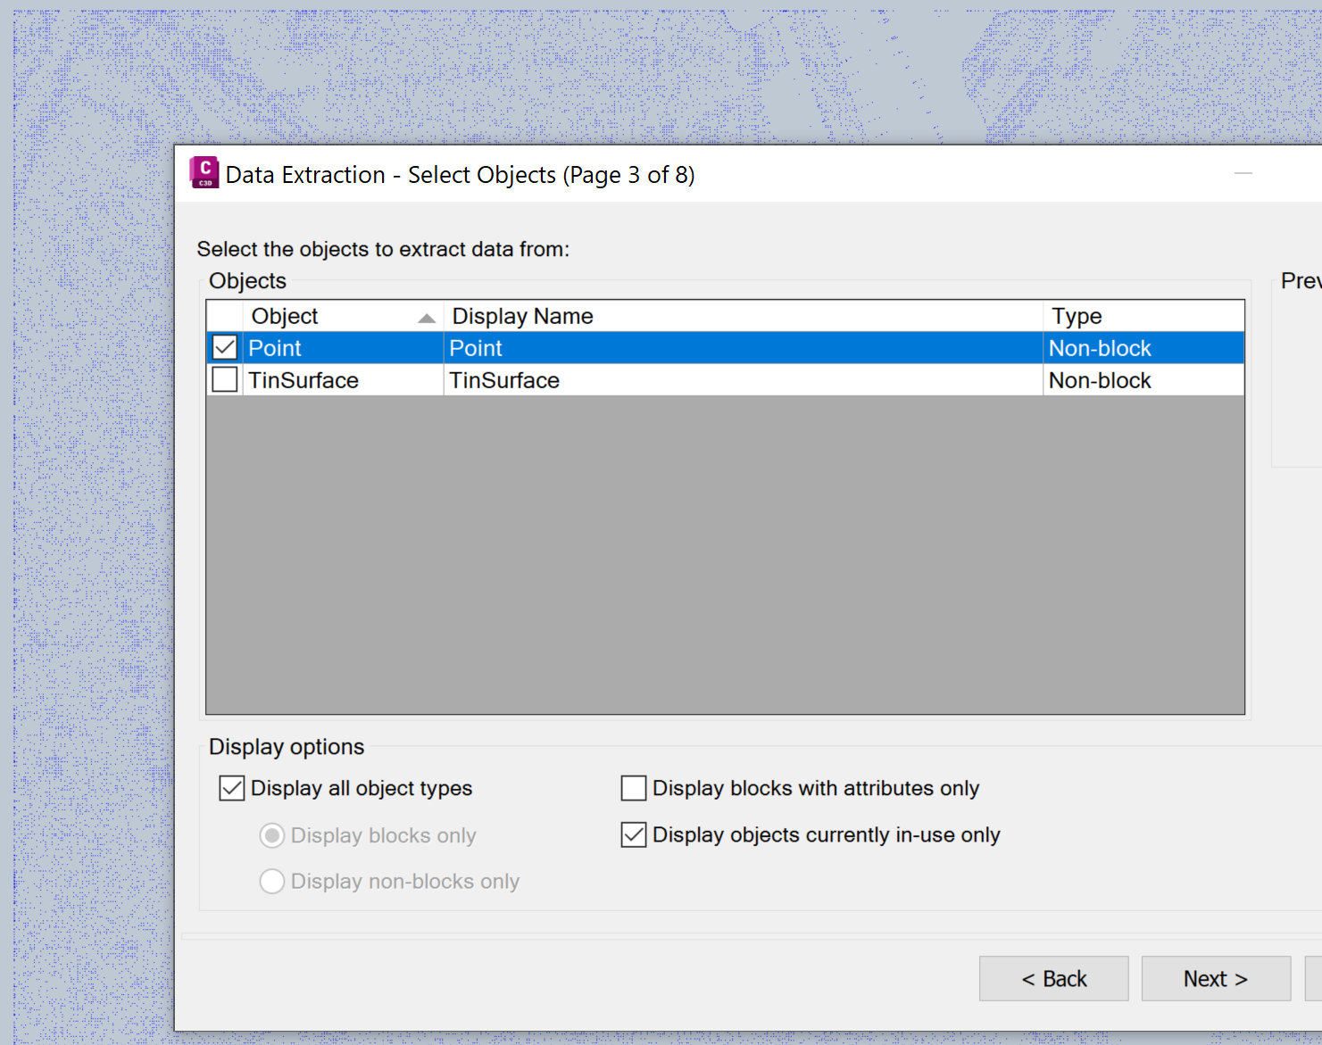Enable Display blocks with attributes only
1322x1045 pixels.
pyautogui.click(x=633, y=788)
